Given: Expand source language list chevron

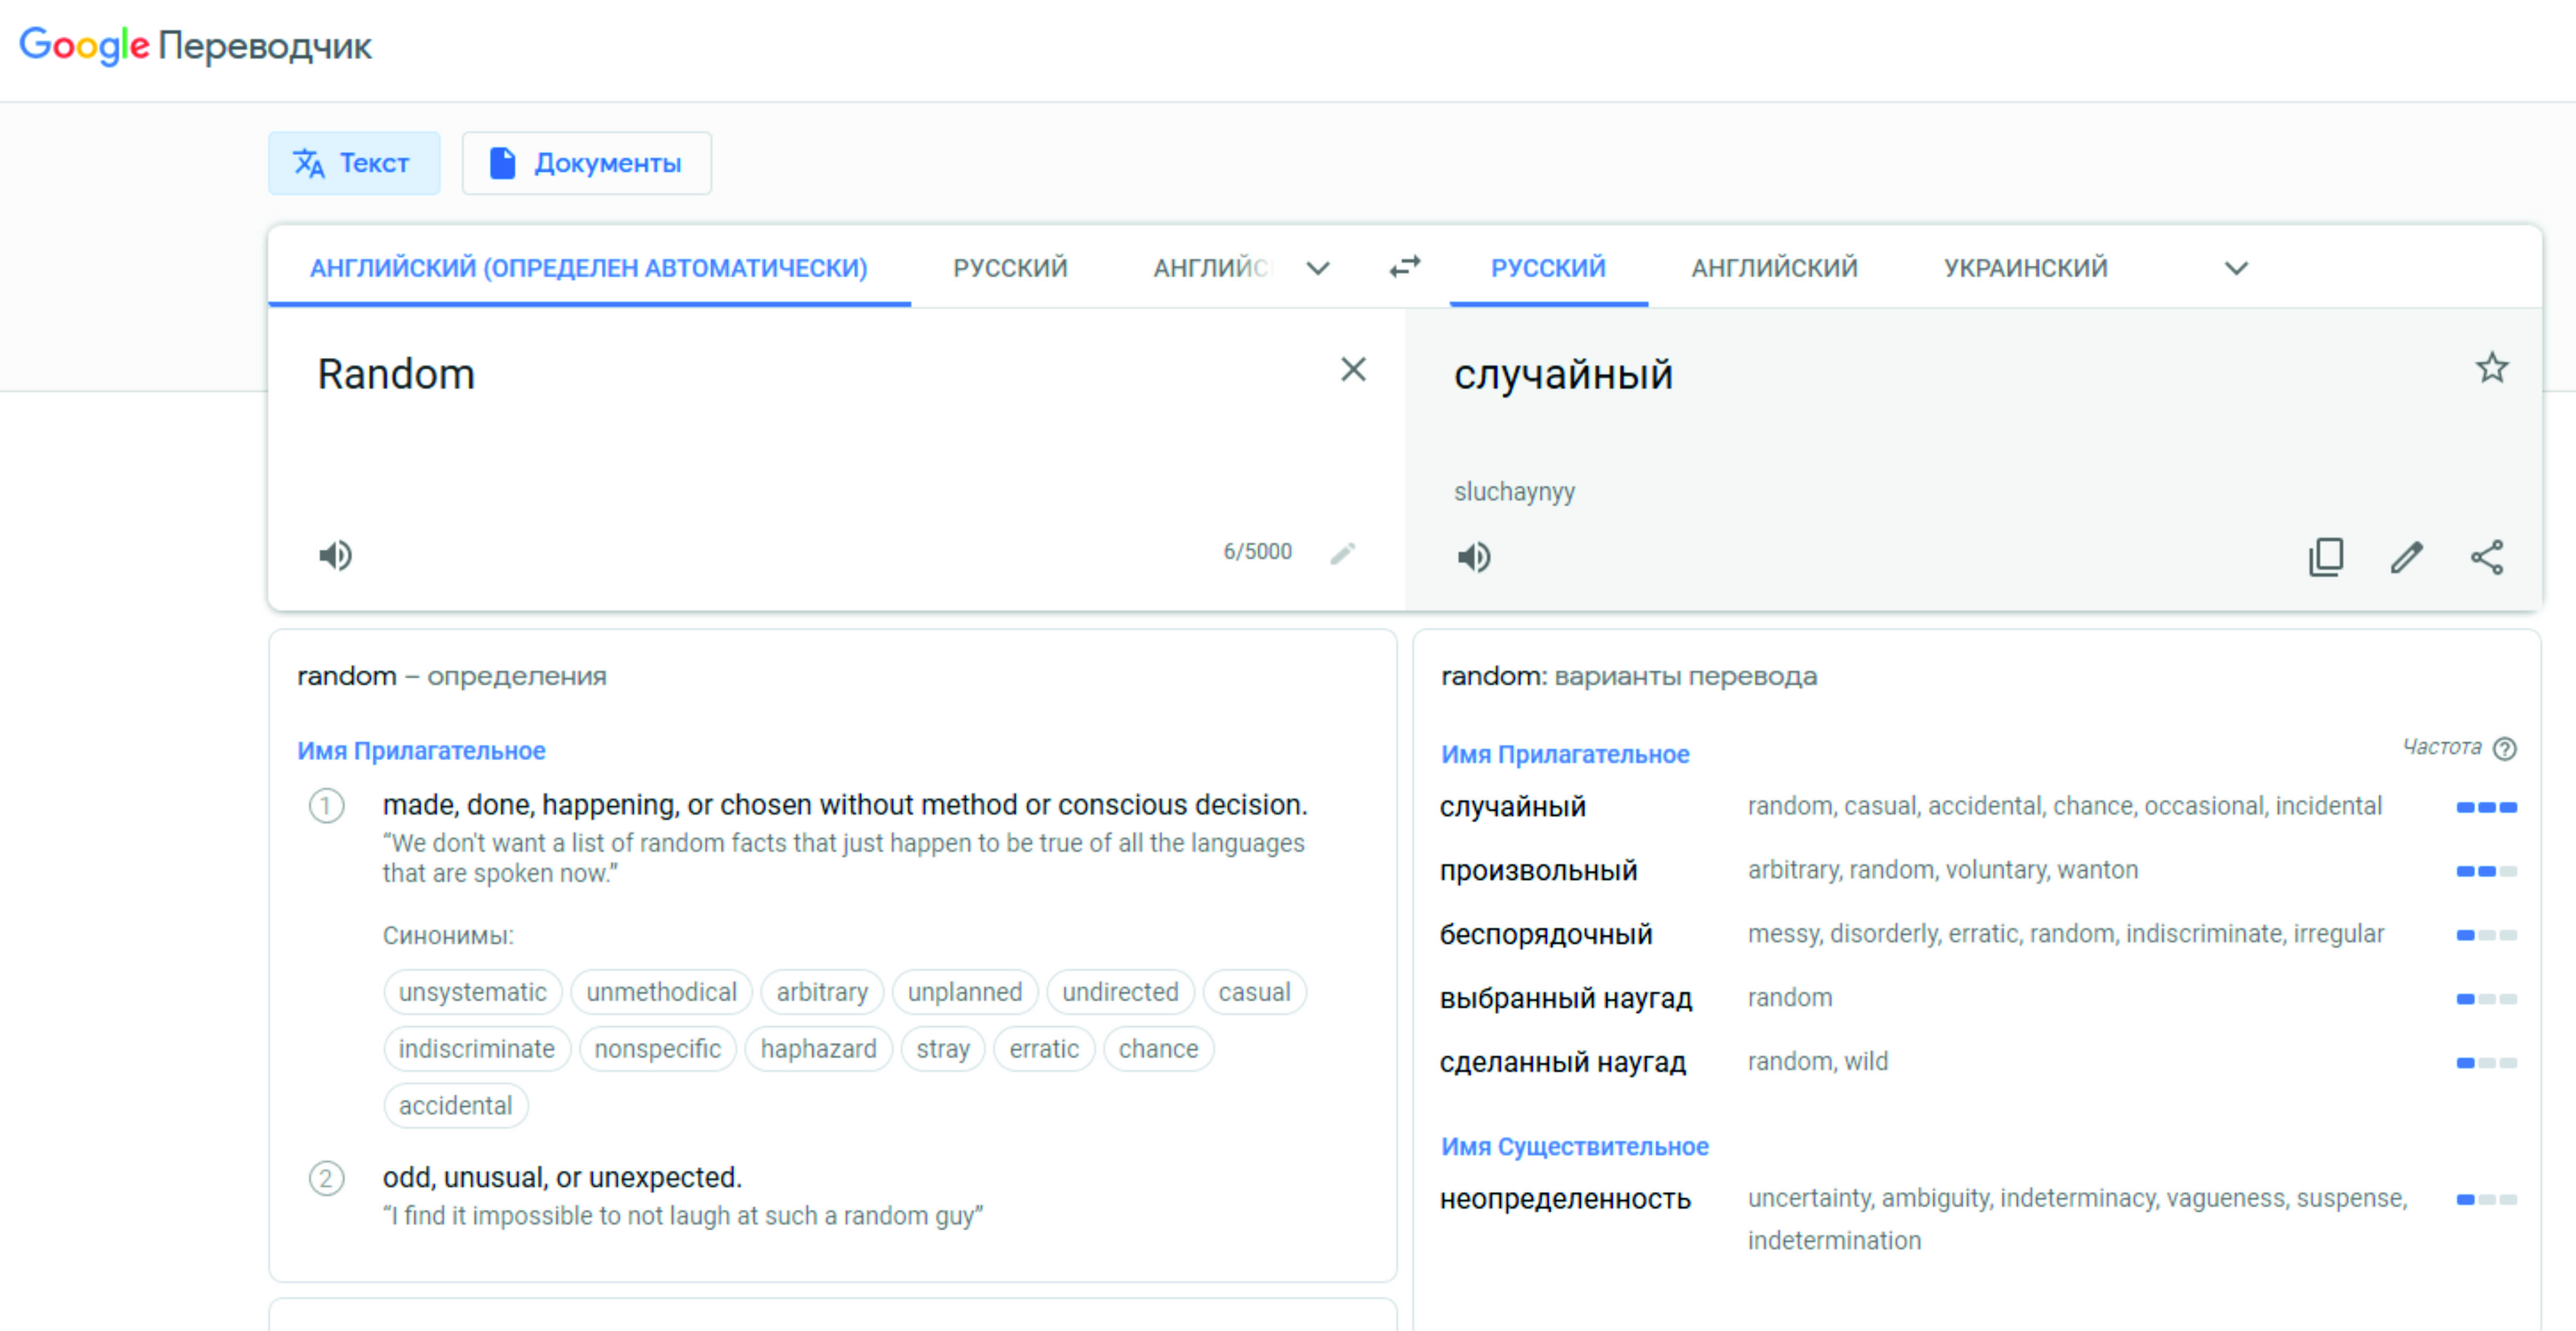Looking at the screenshot, I should point(1318,268).
